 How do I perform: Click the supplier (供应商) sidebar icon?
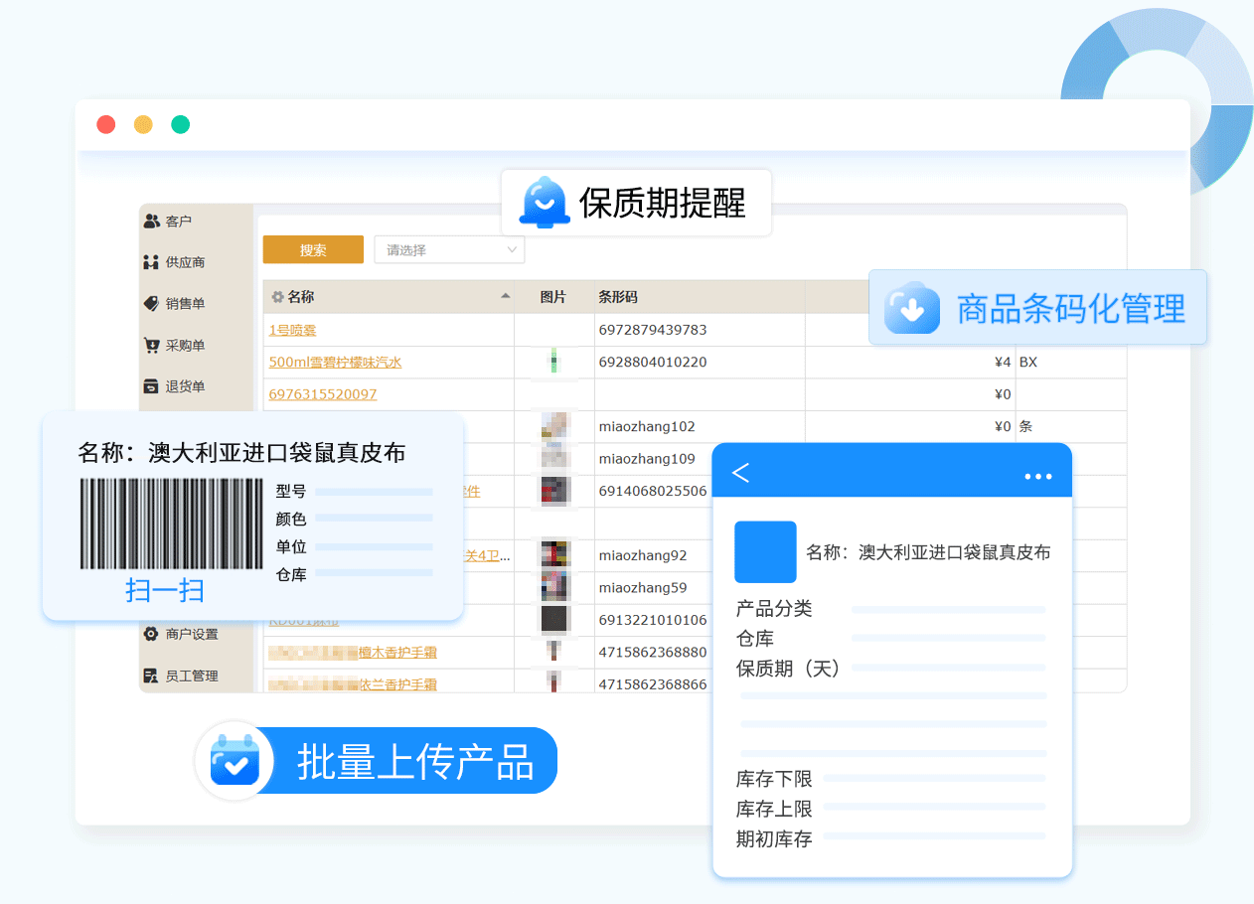coord(151,263)
